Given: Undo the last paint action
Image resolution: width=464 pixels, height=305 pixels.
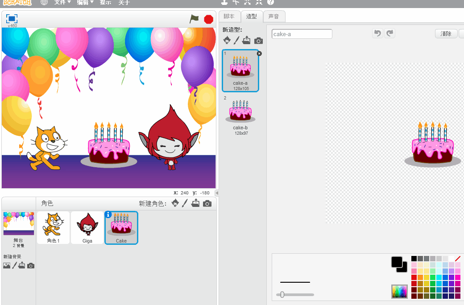Looking at the screenshot, I should tap(377, 33).
